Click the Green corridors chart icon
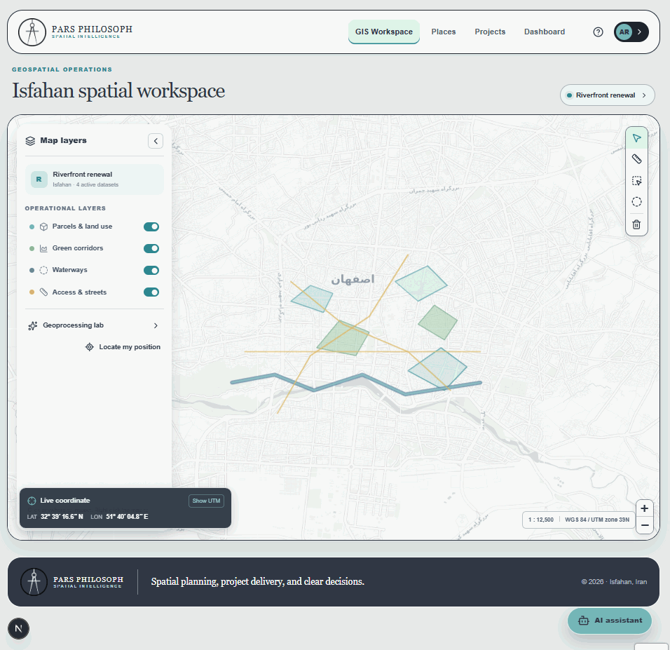The image size is (670, 650). coord(43,248)
